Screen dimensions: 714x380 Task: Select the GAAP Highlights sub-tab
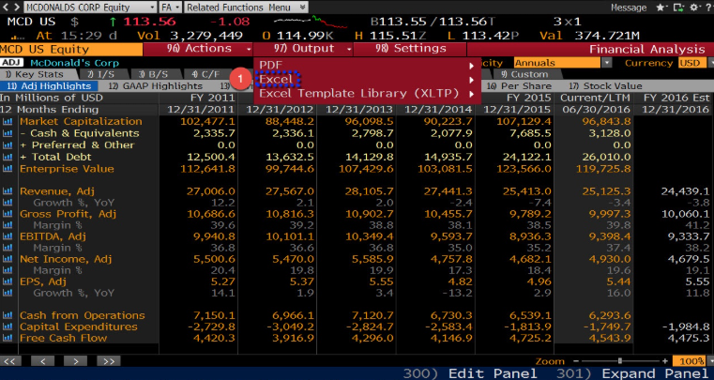(x=155, y=85)
